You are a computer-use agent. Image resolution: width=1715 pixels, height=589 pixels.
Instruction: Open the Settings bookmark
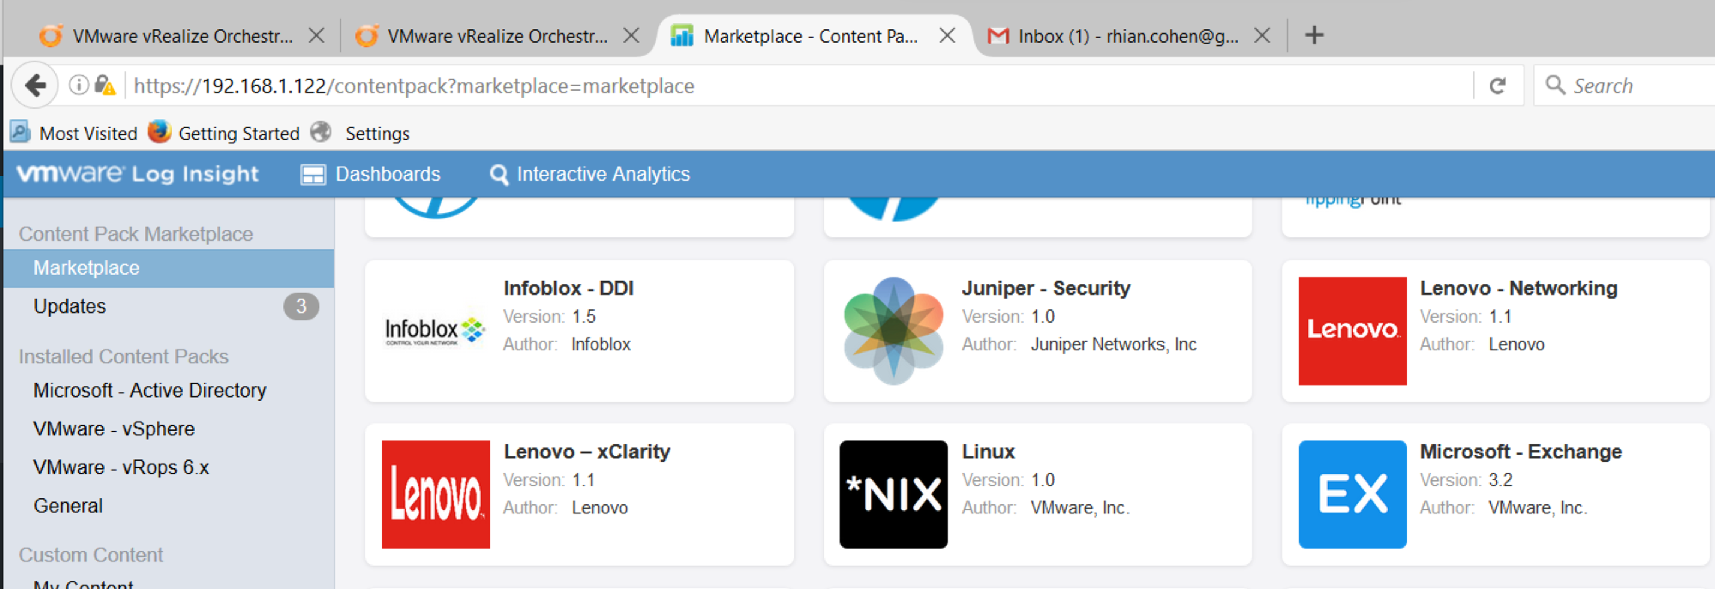click(x=378, y=133)
